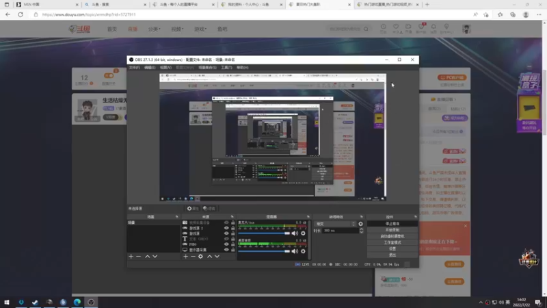Open the history clock icon in Douyu header
Viewport: 547px width, 308px height.
click(384, 28)
